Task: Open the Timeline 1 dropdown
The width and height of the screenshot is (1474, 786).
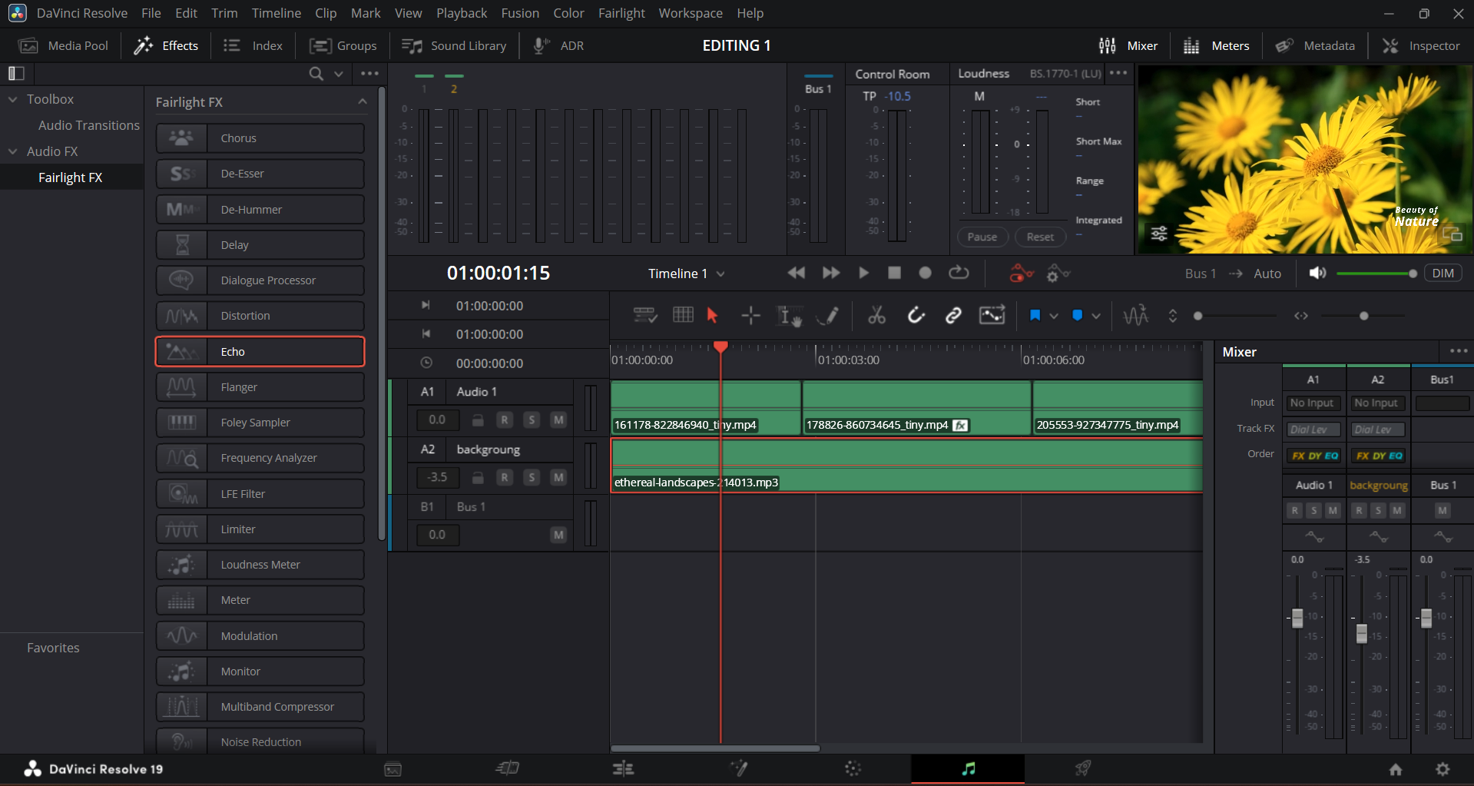Action: point(686,274)
